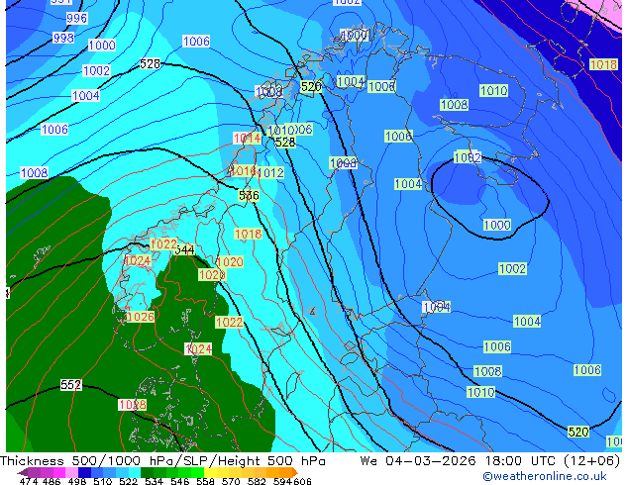This screenshot has height=485, width=628.
Task: Click the 1018 label on dark blue area
Action: tap(603, 64)
